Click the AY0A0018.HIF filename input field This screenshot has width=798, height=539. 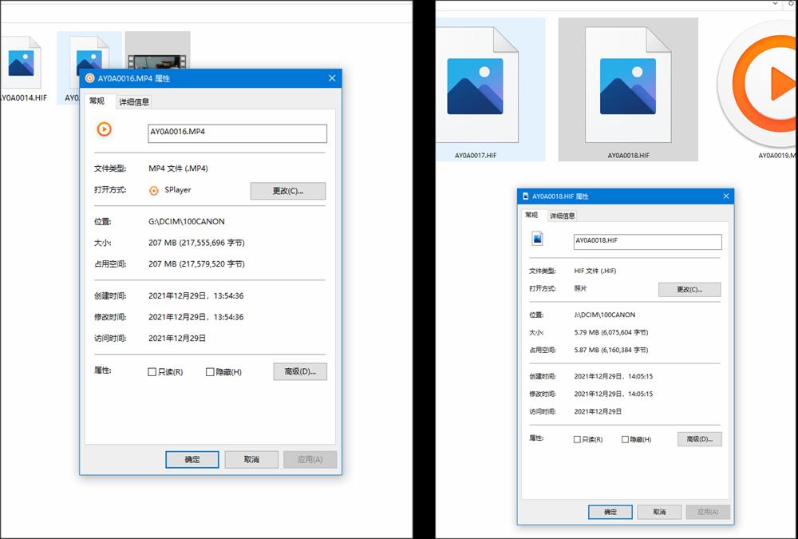(647, 242)
